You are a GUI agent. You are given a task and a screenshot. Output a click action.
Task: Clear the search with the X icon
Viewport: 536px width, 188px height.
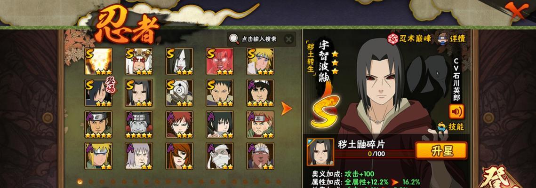coord(289,39)
